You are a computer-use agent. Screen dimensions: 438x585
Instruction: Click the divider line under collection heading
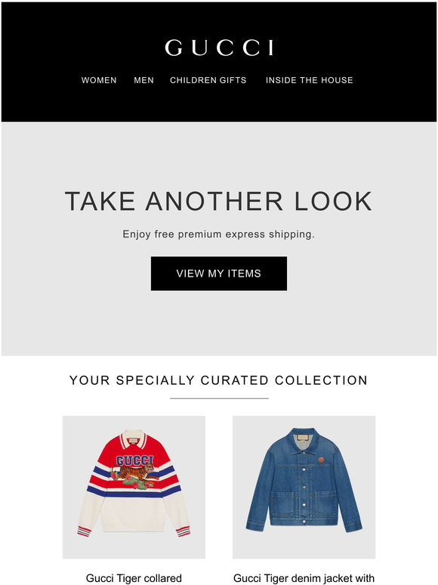tap(219, 398)
